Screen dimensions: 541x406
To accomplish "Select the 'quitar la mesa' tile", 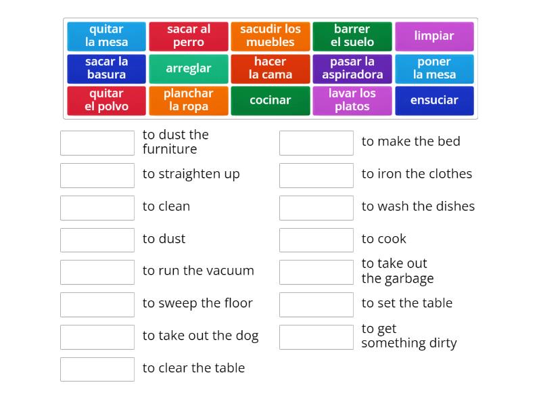I will point(106,36).
